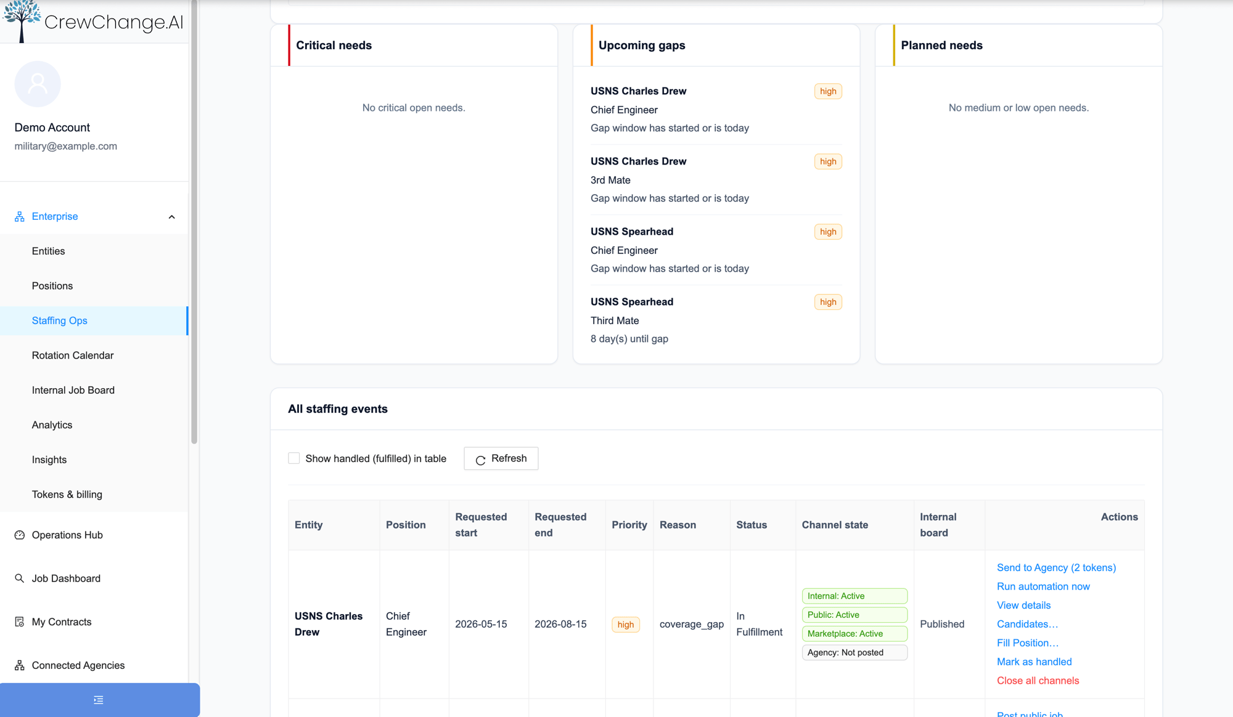Screen dimensions: 1233x717
Task: Enable Show handled (fulfilled) in table checkbox
Action: pos(294,458)
